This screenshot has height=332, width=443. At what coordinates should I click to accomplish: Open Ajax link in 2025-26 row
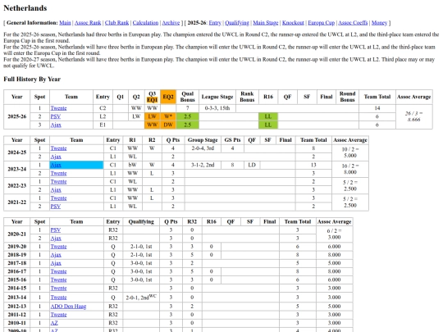tap(56, 125)
